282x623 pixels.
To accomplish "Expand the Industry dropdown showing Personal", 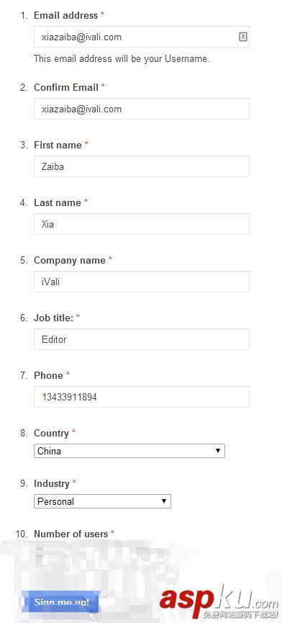I will pos(102,501).
